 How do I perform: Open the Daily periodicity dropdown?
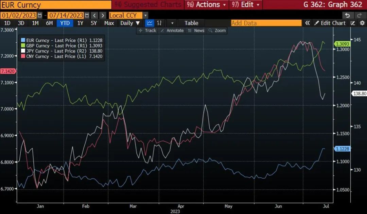click(130, 23)
